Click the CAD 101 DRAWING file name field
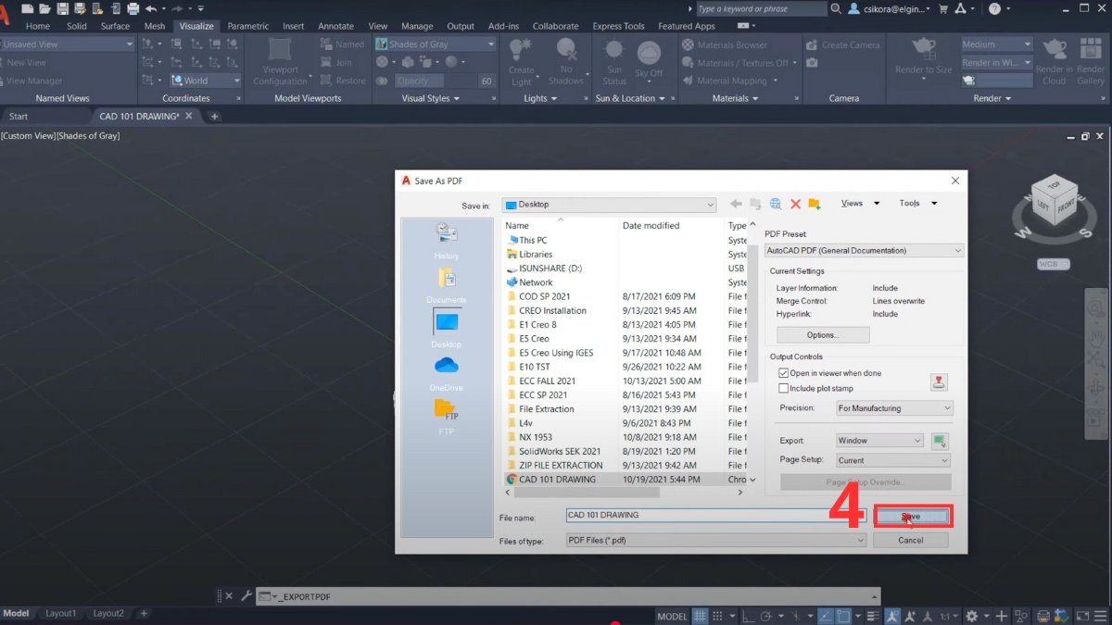Viewport: 1112px width, 625px height. coord(714,515)
